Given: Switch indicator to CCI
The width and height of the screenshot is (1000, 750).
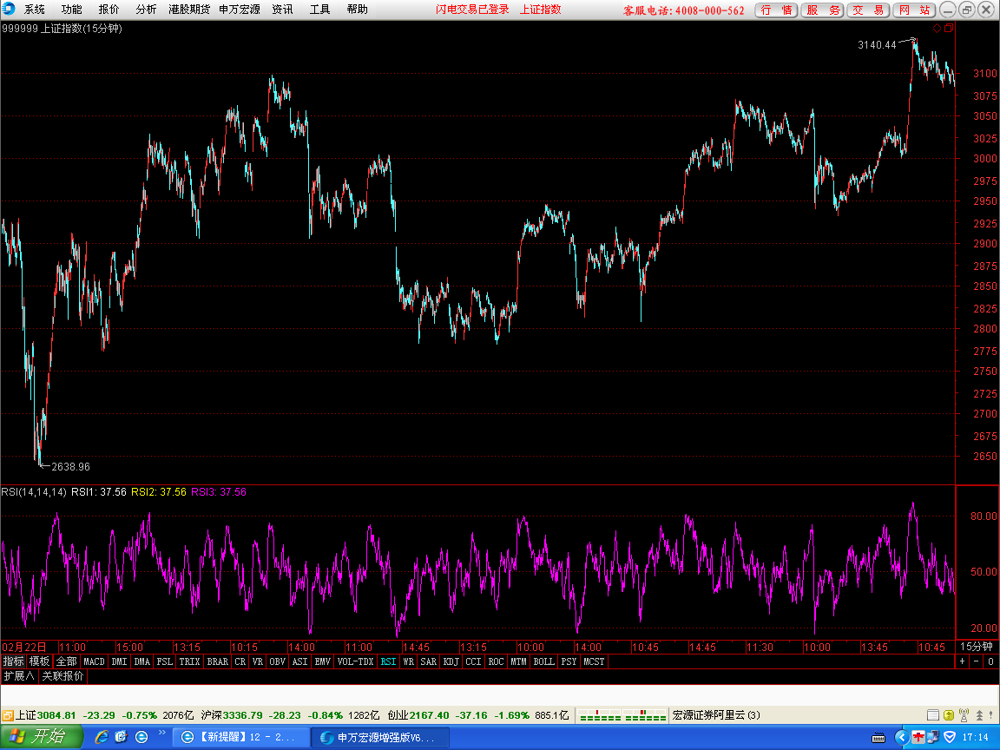Looking at the screenshot, I should [x=473, y=661].
